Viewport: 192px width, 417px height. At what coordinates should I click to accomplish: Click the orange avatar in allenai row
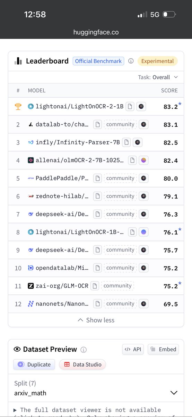(143, 160)
